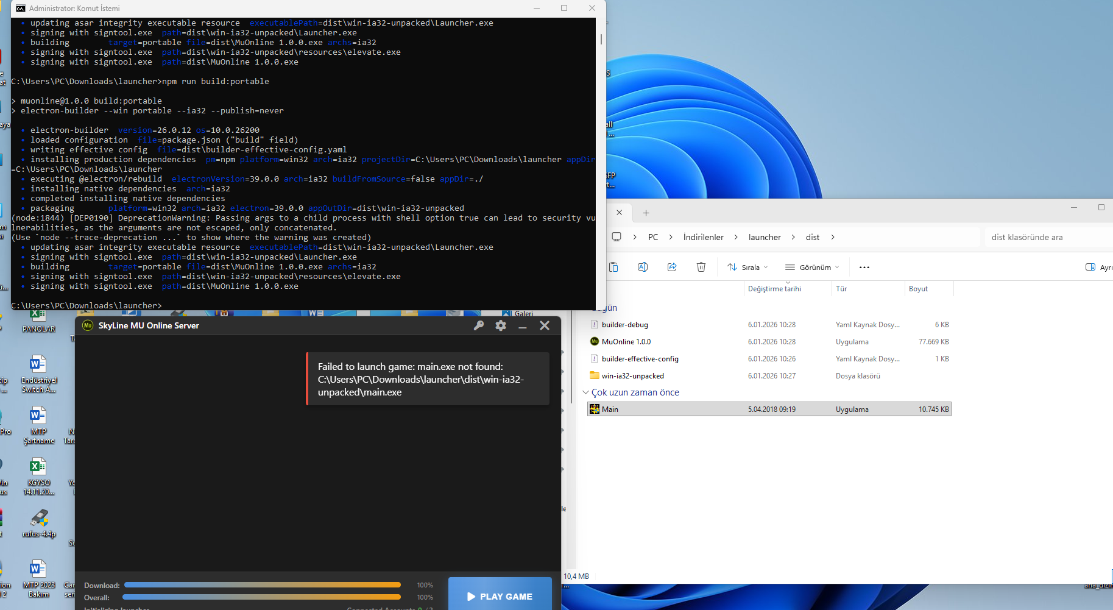
Task: Close the SkyLine MU Online Server launcher
Action: click(x=545, y=325)
